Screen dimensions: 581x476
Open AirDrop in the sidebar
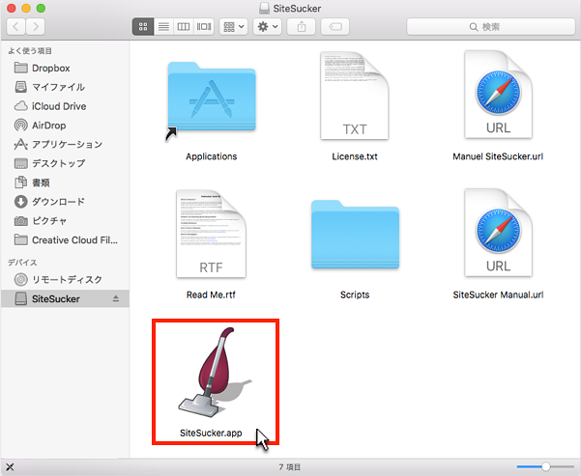point(65,126)
